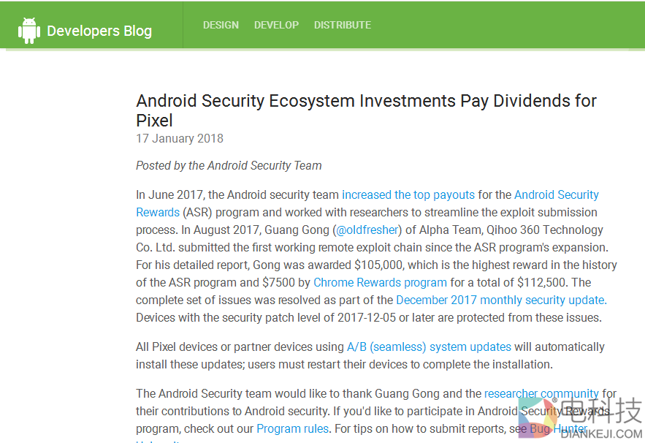Click "December 2017 monthly security update" link

pos(500,300)
